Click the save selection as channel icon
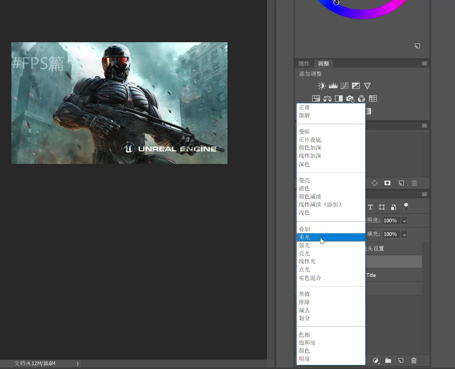Image resolution: width=455 pixels, height=369 pixels. pyautogui.click(x=387, y=183)
